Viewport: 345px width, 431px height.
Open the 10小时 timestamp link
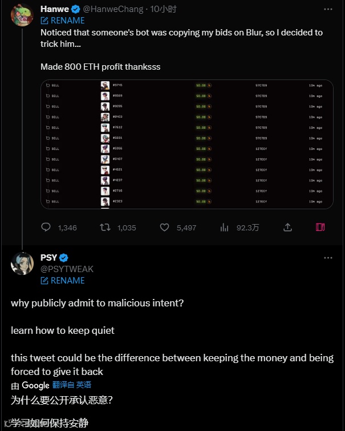[165, 9]
